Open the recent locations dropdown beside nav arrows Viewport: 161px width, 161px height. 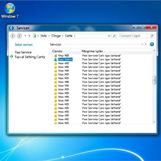click(x=25, y=36)
